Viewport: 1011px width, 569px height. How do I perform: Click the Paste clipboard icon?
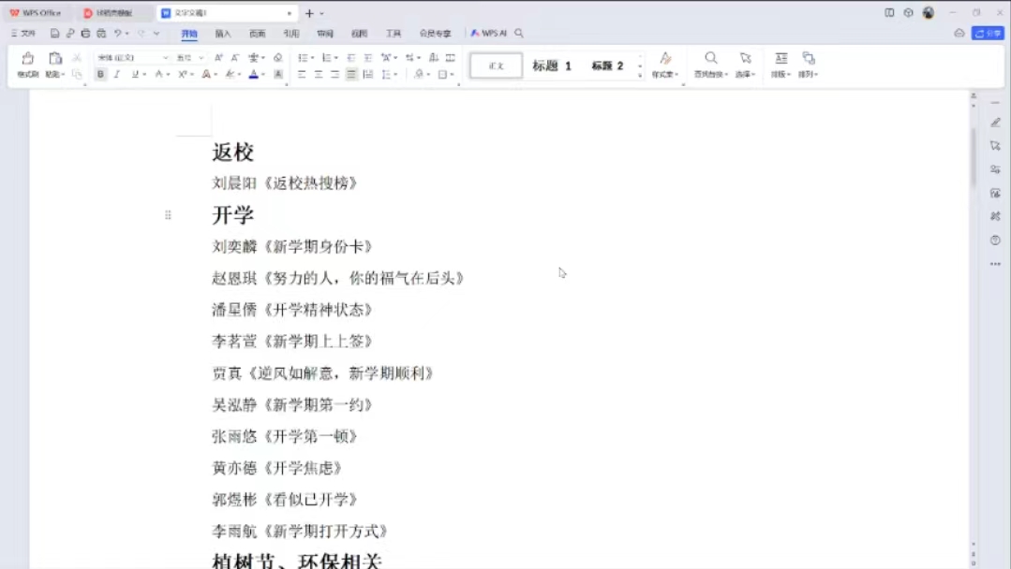pyautogui.click(x=54, y=59)
